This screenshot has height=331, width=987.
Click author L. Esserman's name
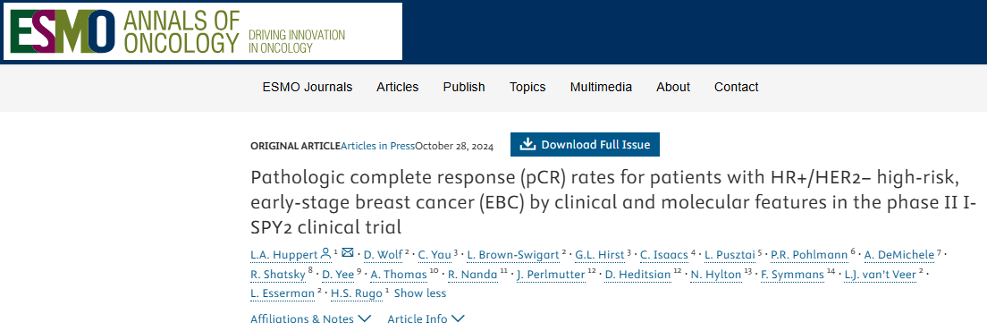coord(282,293)
